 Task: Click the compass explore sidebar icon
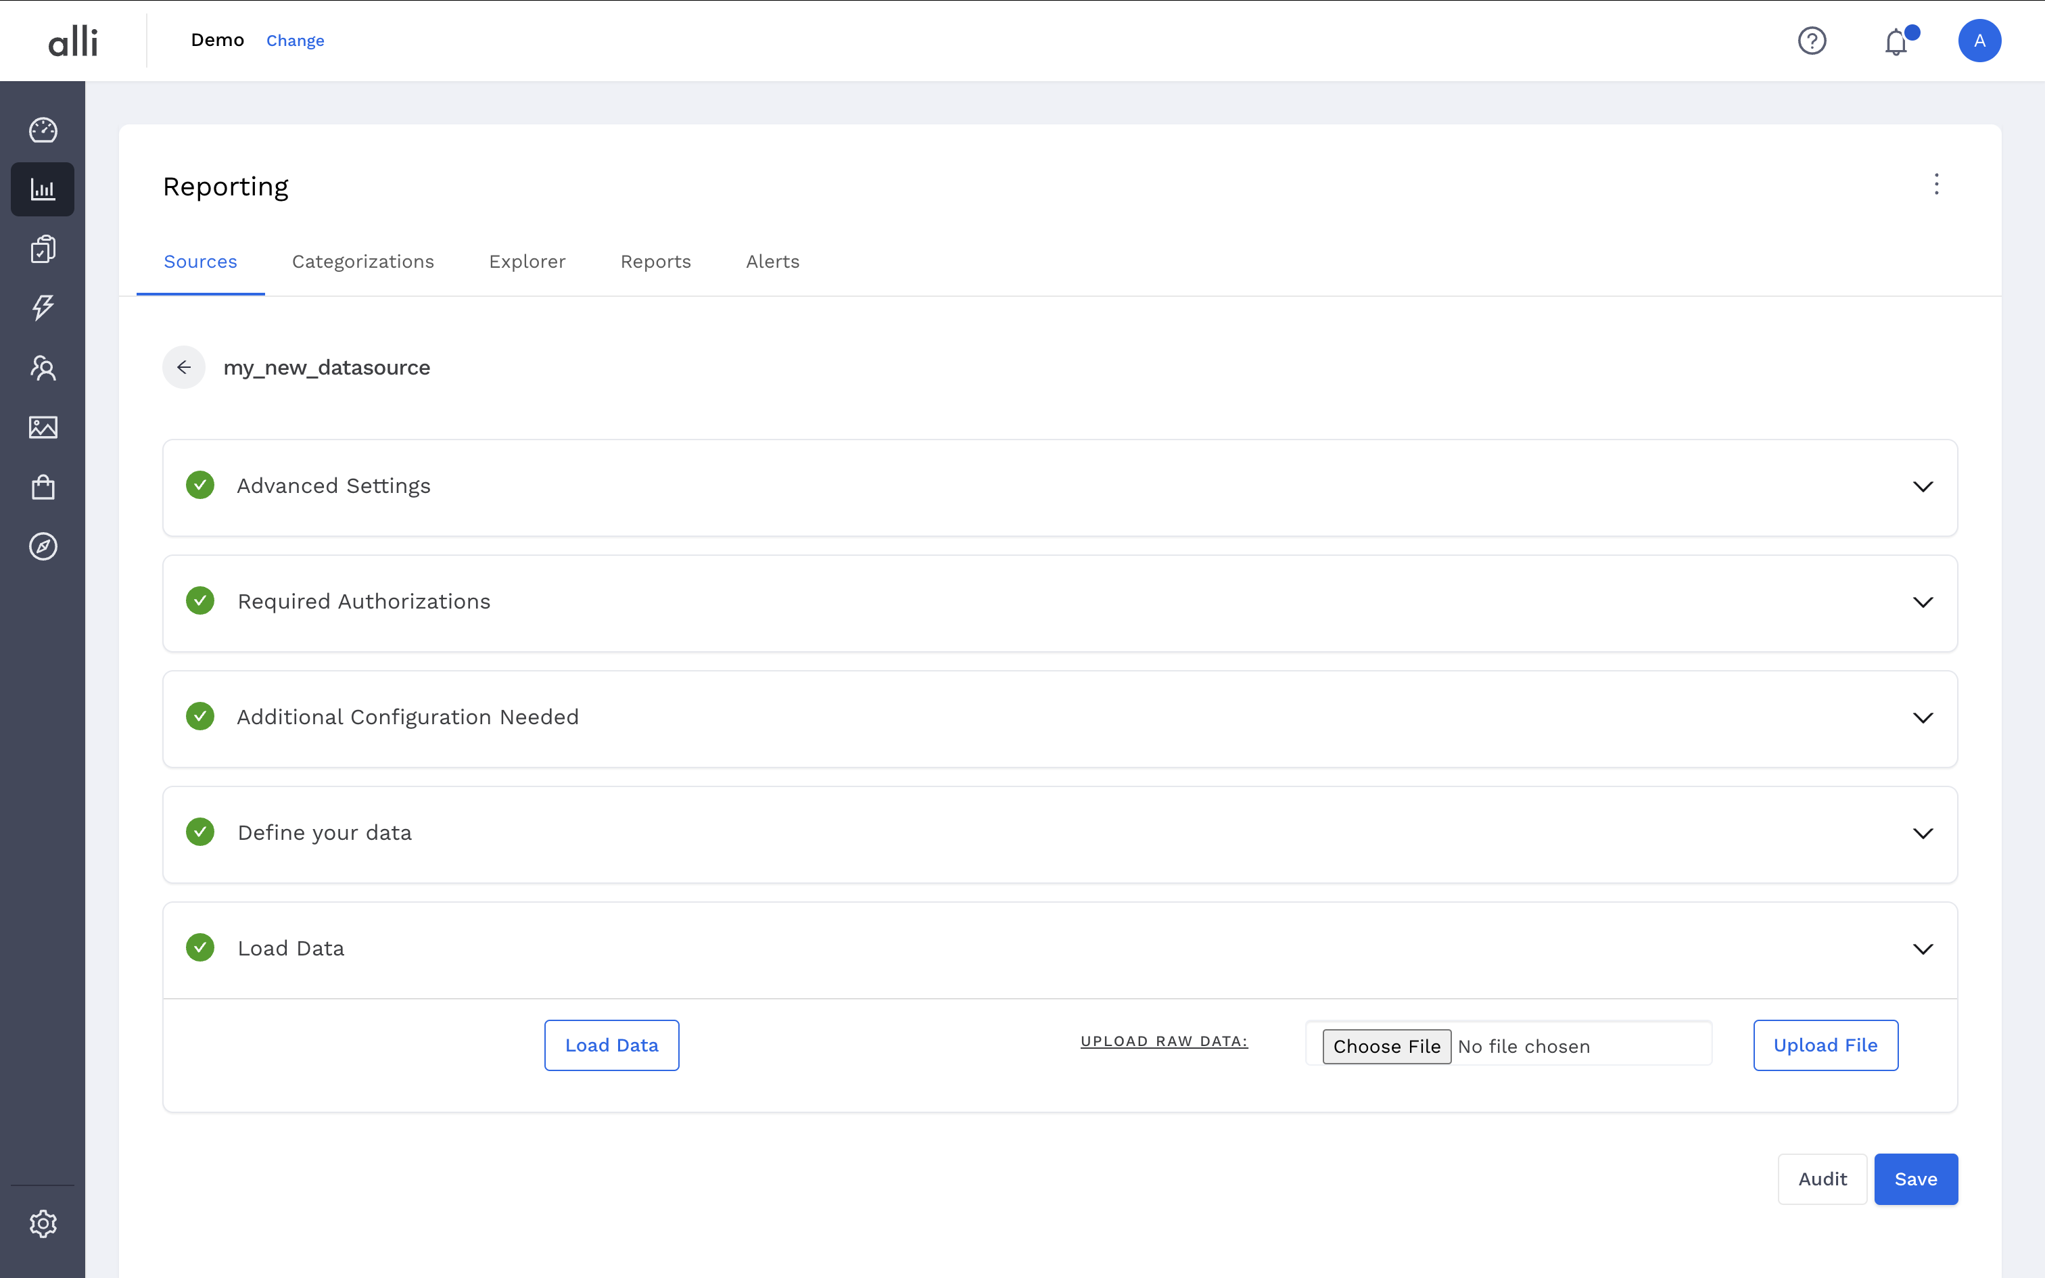[x=43, y=547]
